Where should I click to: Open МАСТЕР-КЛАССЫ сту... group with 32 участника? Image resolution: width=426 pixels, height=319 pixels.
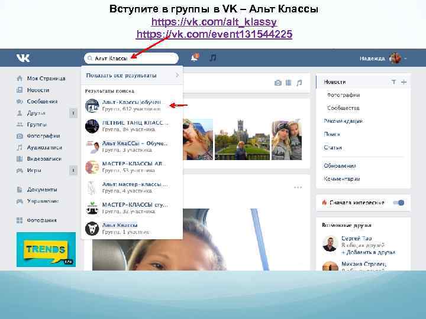[x=132, y=208]
